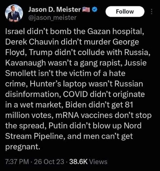
Task: Click "Biden" in the tweet body
Action: [x=76, y=105]
